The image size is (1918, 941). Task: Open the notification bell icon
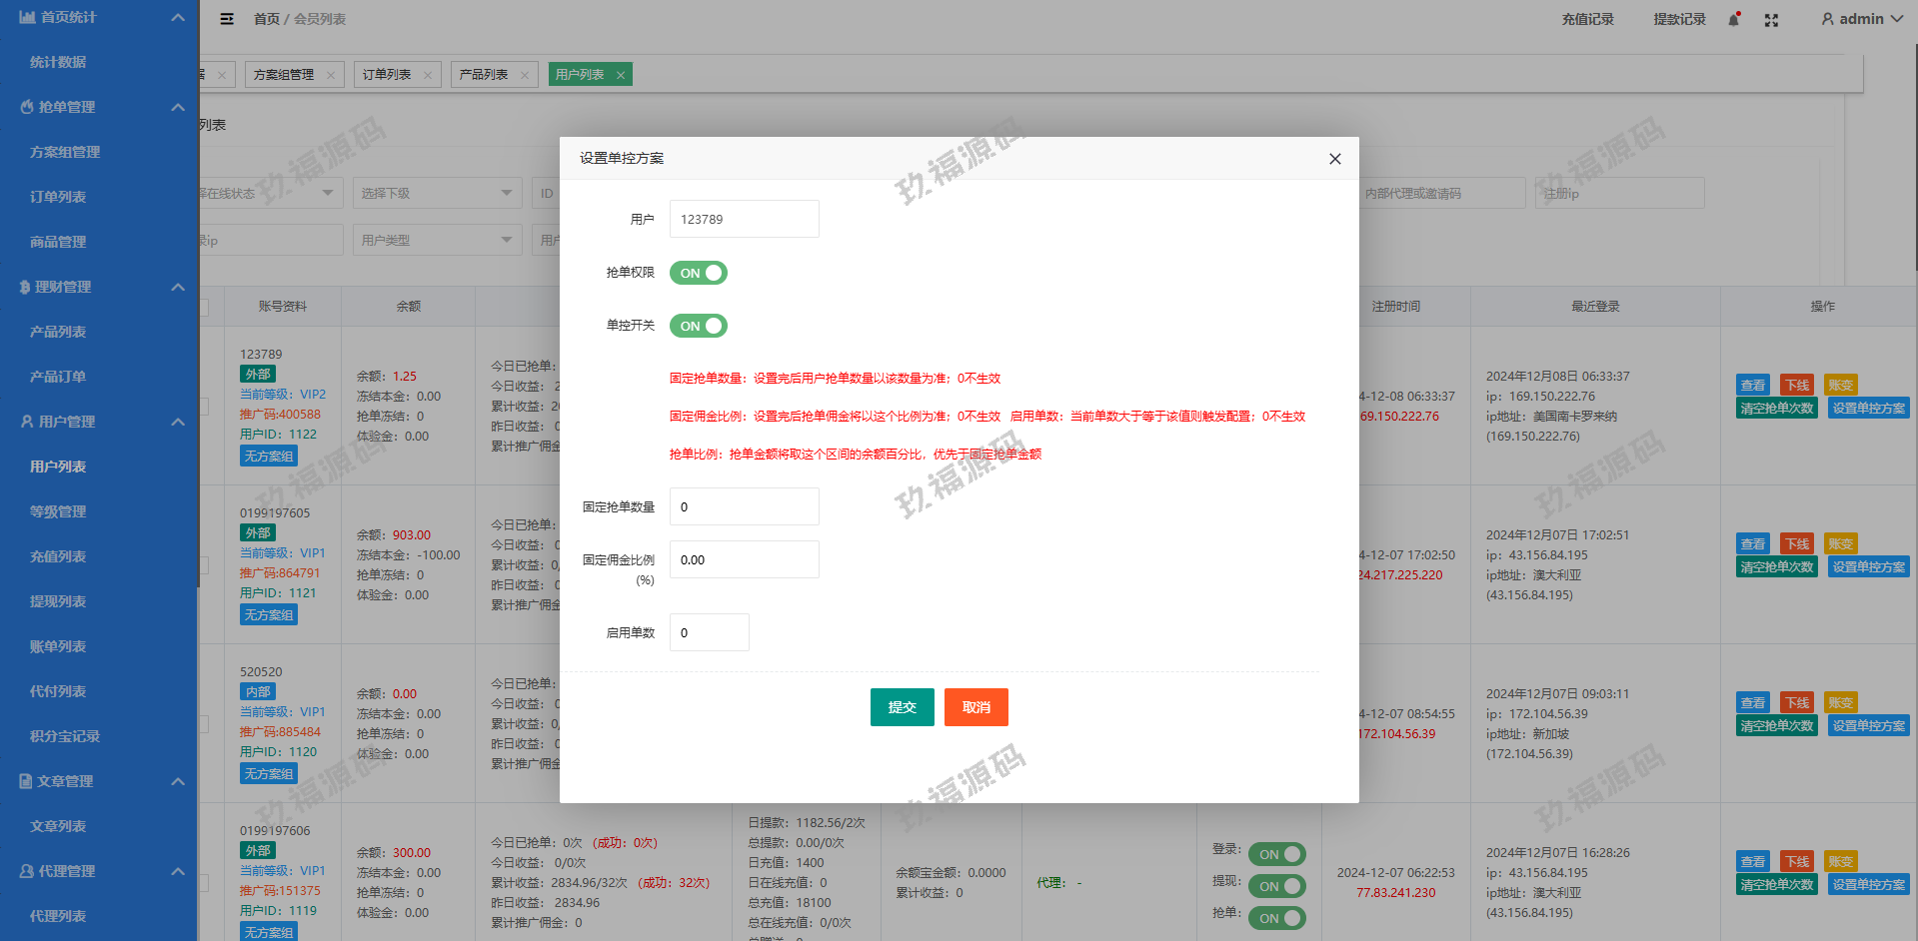[x=1734, y=20]
